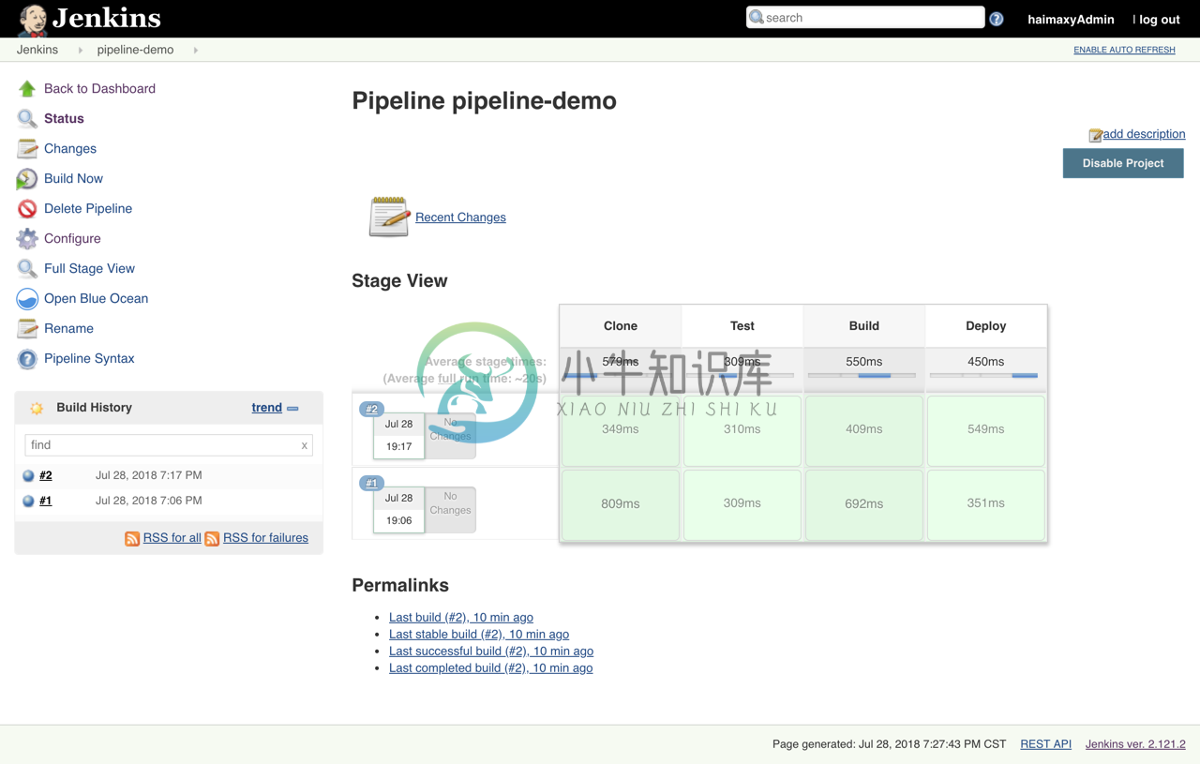Click the #1 badge in Stage View

tap(372, 483)
